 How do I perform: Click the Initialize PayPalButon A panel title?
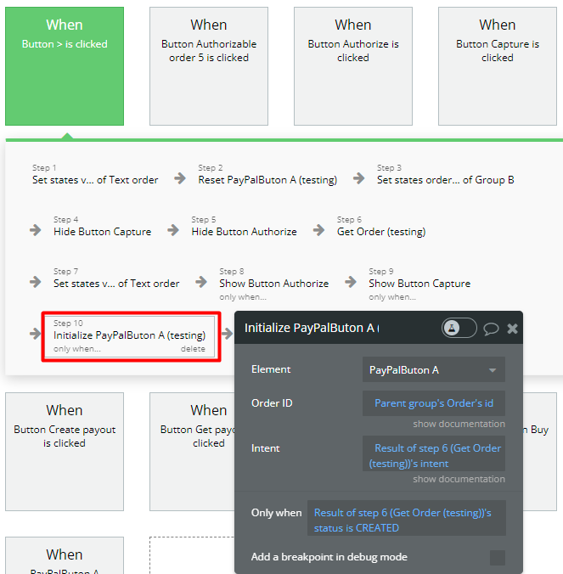(x=312, y=328)
